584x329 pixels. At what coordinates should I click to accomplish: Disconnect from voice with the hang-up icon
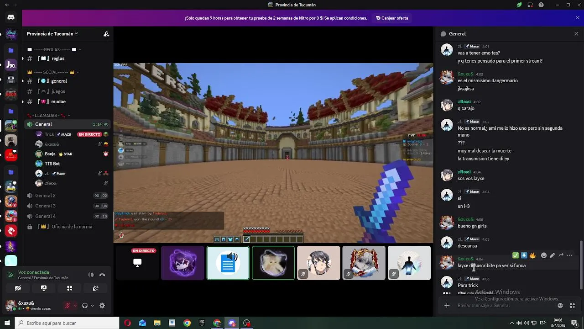(102, 275)
